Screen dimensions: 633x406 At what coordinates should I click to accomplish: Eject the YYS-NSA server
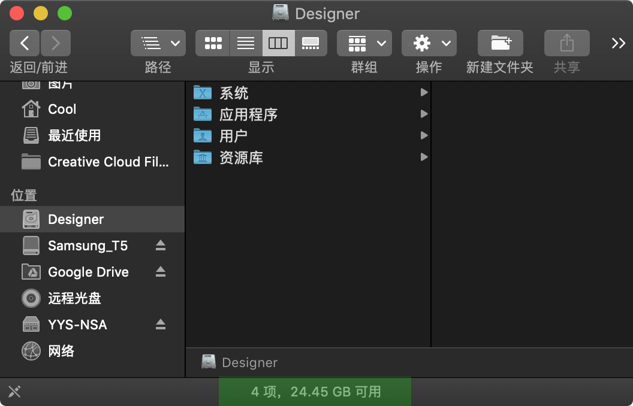tap(161, 325)
